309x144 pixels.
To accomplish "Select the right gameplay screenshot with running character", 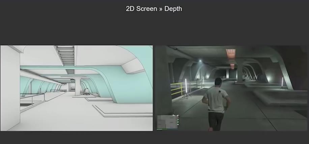I will (x=232, y=88).
